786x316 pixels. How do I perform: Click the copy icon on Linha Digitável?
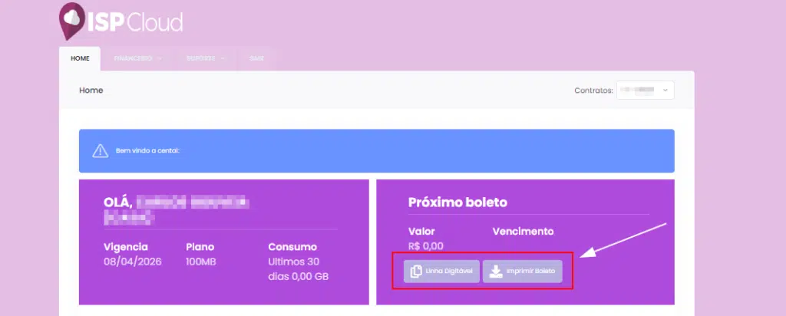pos(416,272)
